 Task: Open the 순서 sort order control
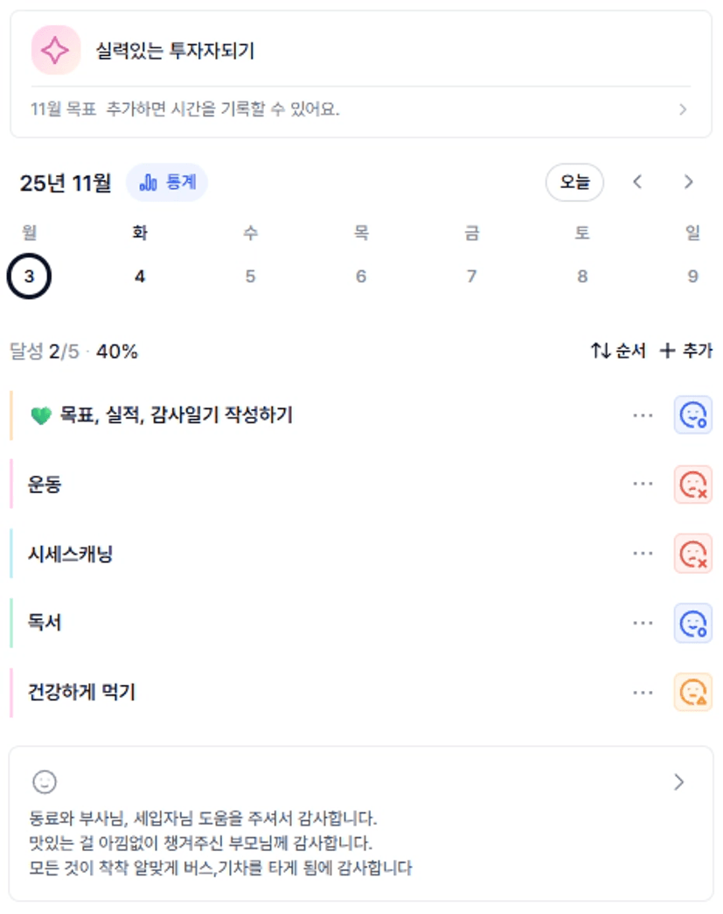point(618,351)
